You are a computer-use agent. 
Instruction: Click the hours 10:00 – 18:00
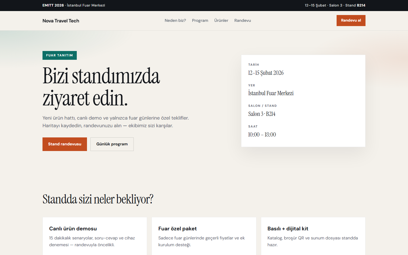pyautogui.click(x=262, y=135)
